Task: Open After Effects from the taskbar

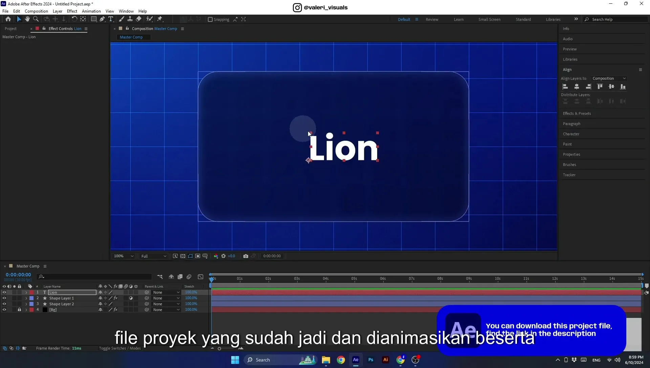Action: tap(356, 360)
